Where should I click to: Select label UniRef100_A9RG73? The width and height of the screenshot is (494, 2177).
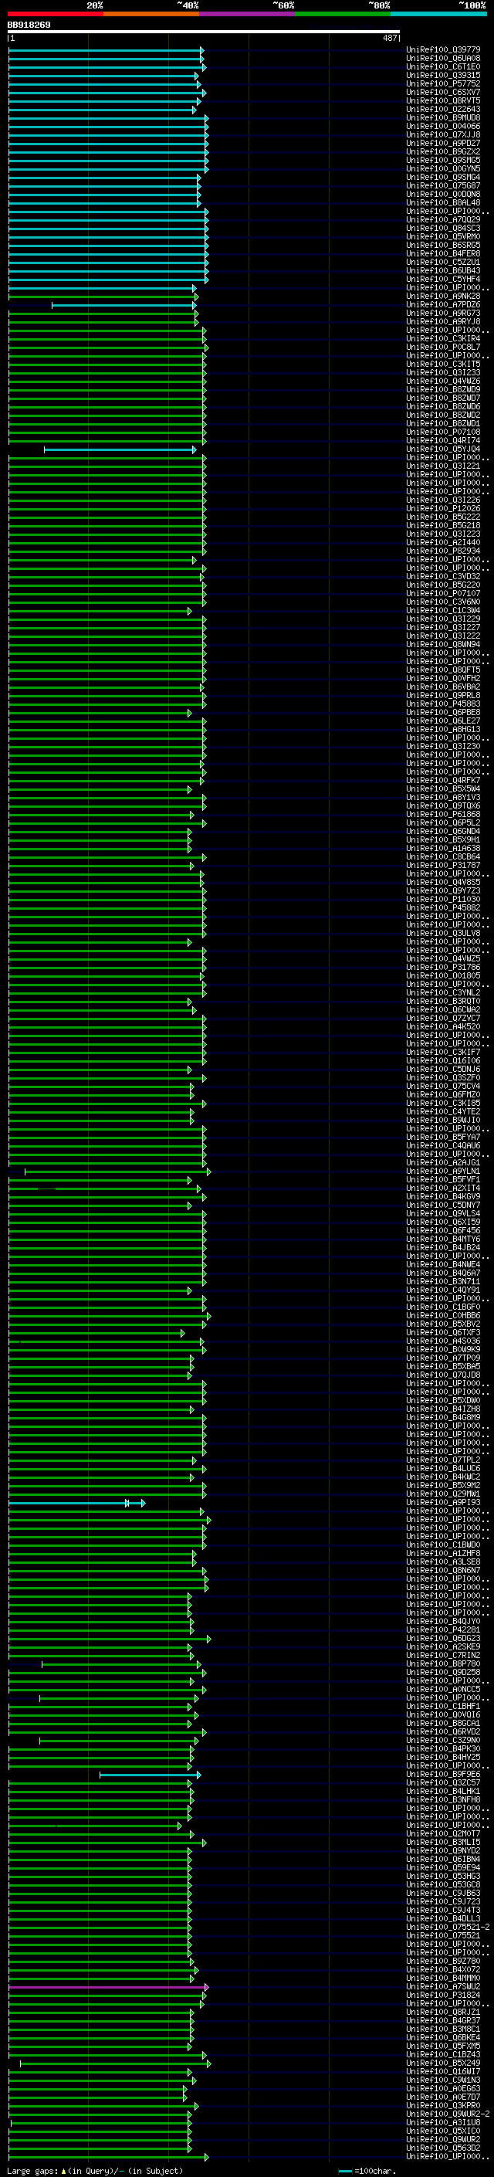click(x=443, y=313)
